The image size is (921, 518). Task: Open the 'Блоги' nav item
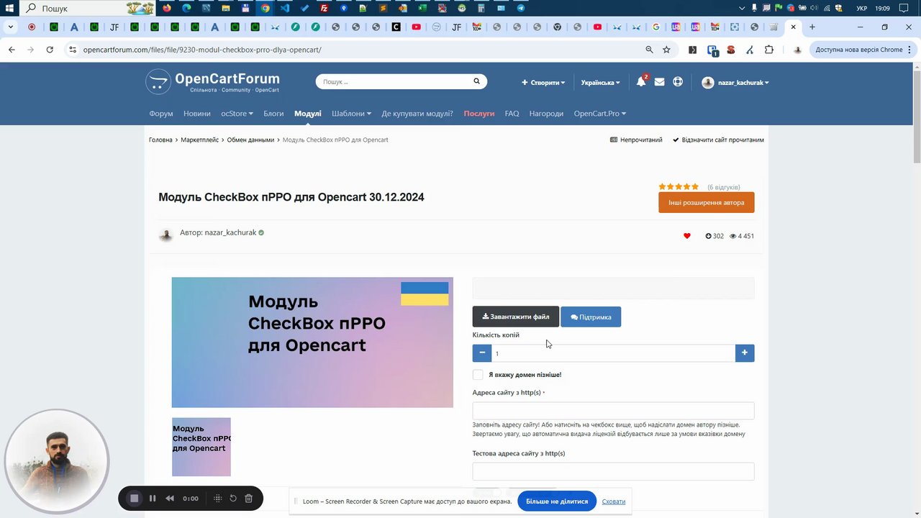(x=273, y=114)
